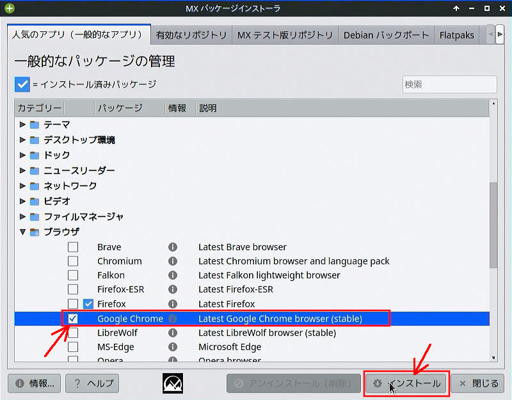Viewport: 512px width, 400px height.
Task: Collapse the ブラウザ category
Action: tap(22, 232)
